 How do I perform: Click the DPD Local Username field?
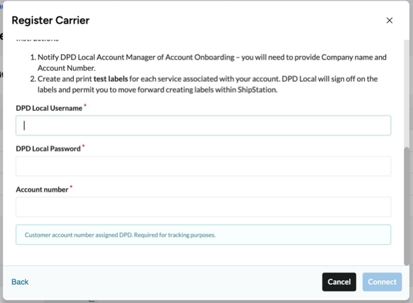pyautogui.click(x=203, y=125)
